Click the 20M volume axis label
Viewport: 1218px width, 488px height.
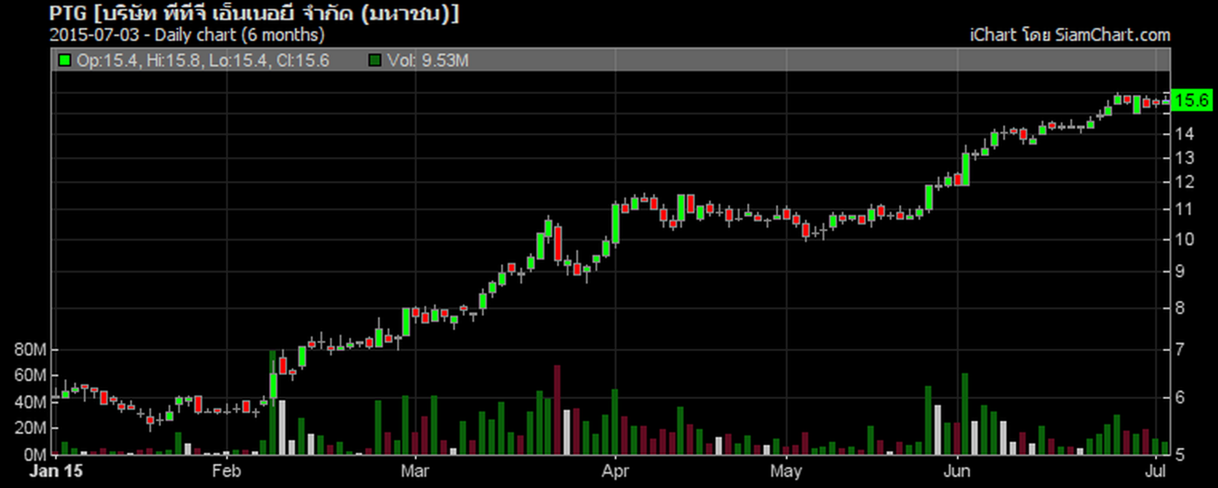point(31,428)
